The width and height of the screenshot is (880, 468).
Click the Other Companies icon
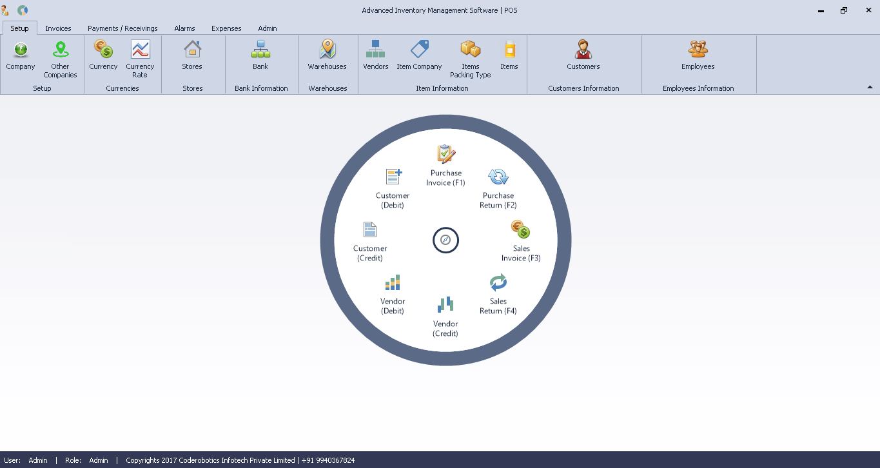pos(60,50)
